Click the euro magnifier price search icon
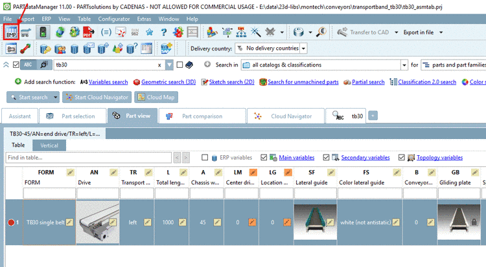Viewport: 486px width, 267px height. click(x=321, y=32)
